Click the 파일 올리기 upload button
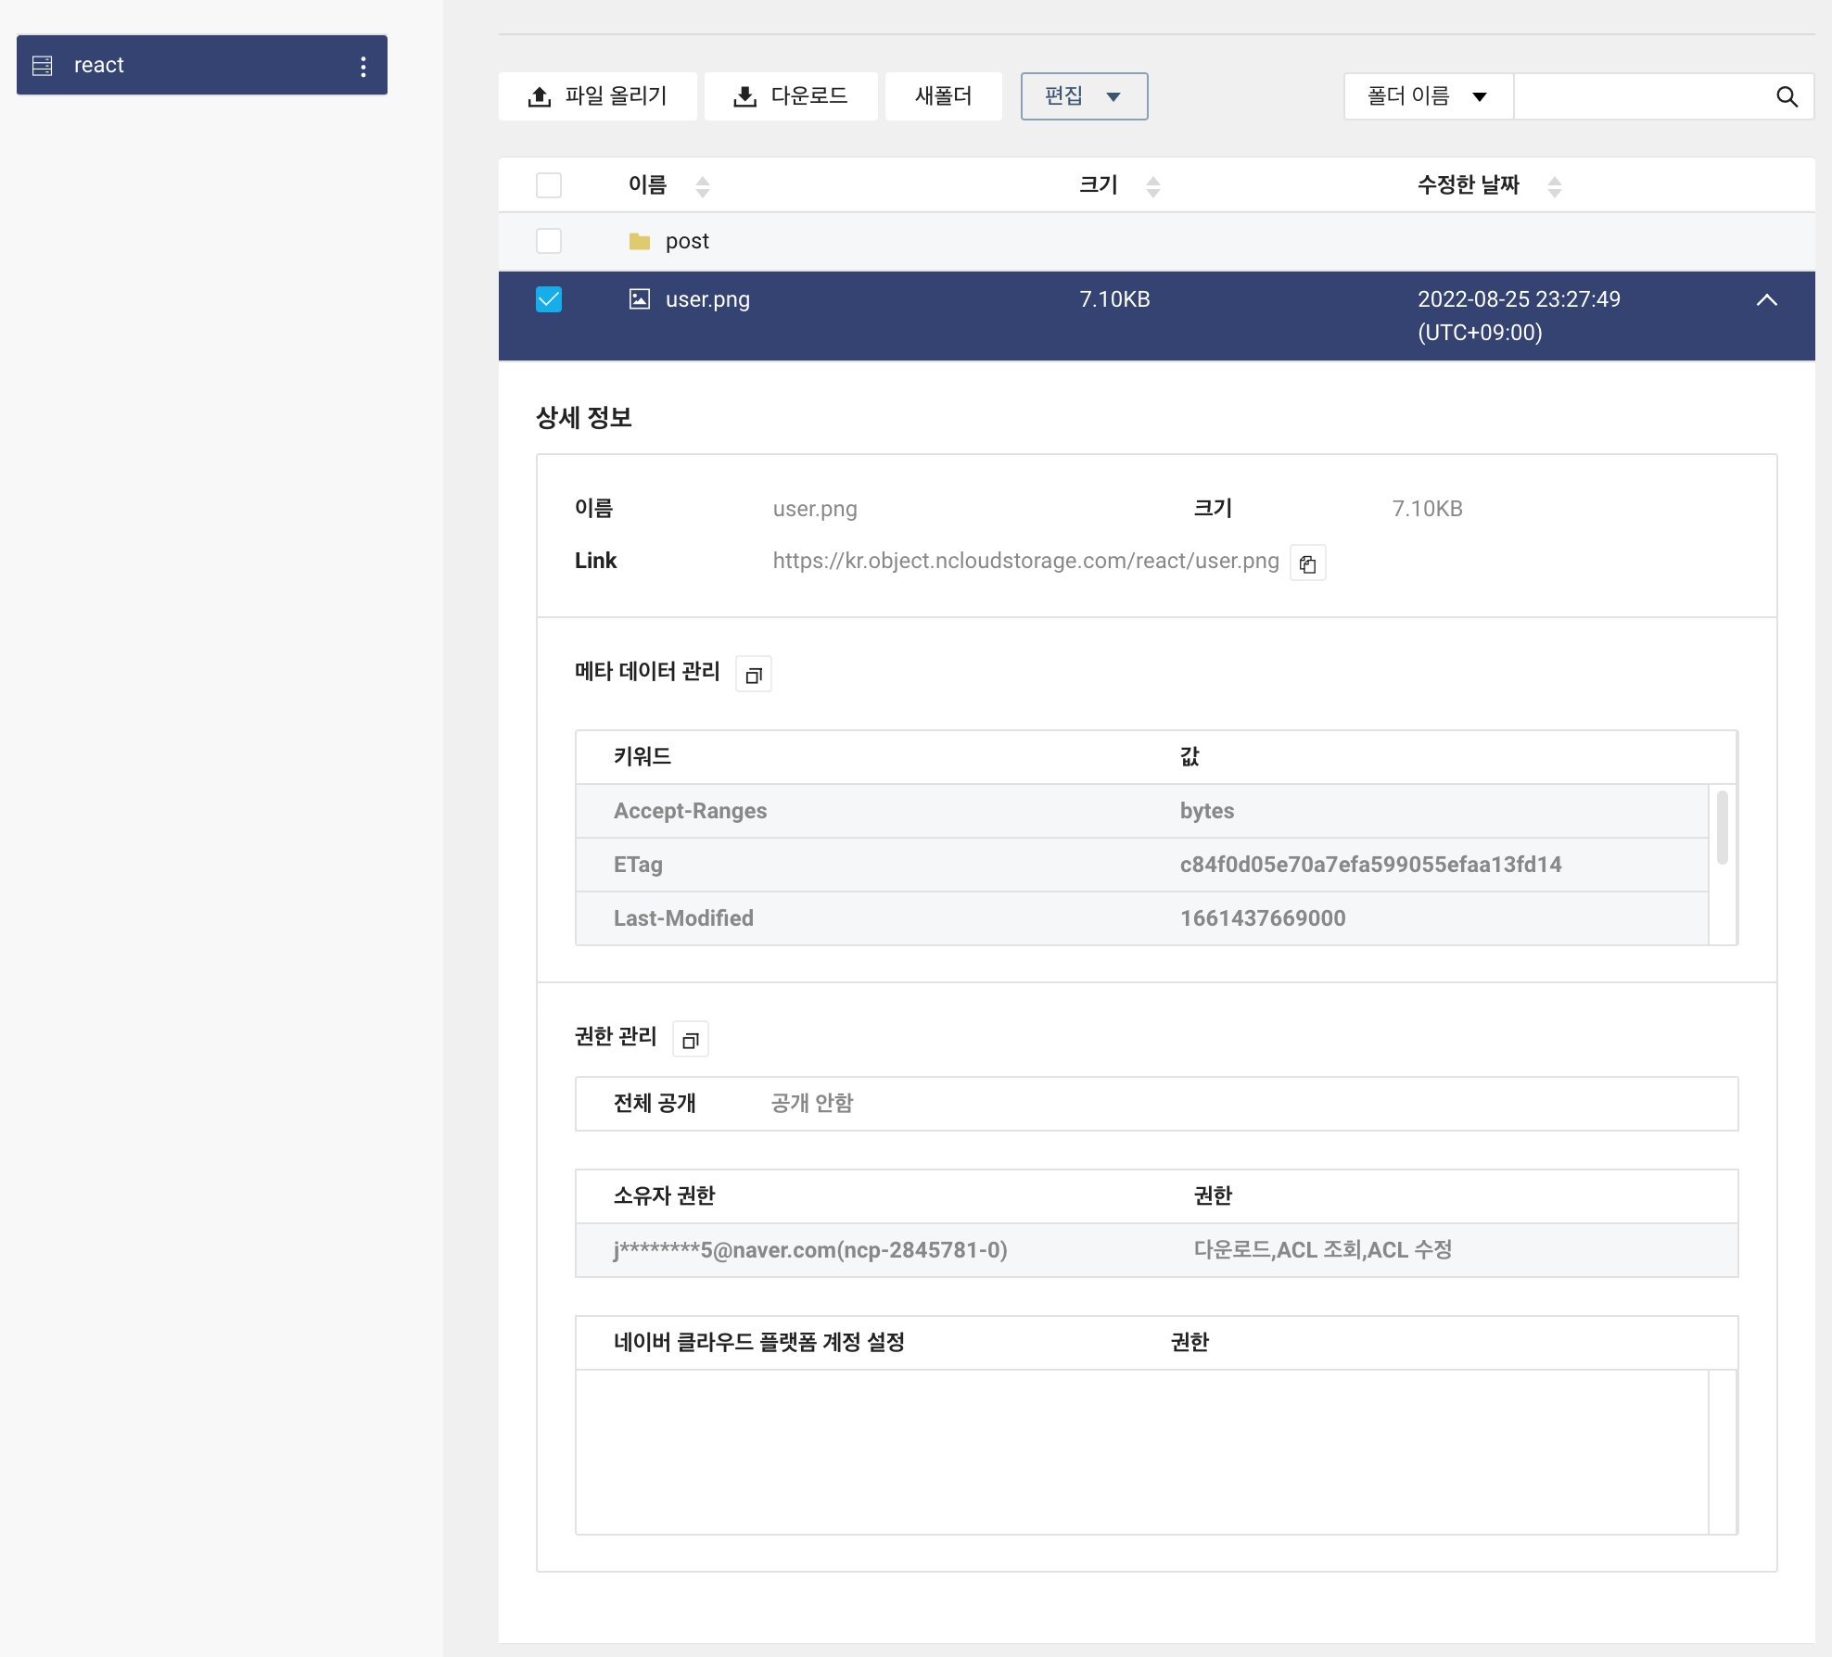Viewport: 1832px width, 1657px height. click(598, 96)
